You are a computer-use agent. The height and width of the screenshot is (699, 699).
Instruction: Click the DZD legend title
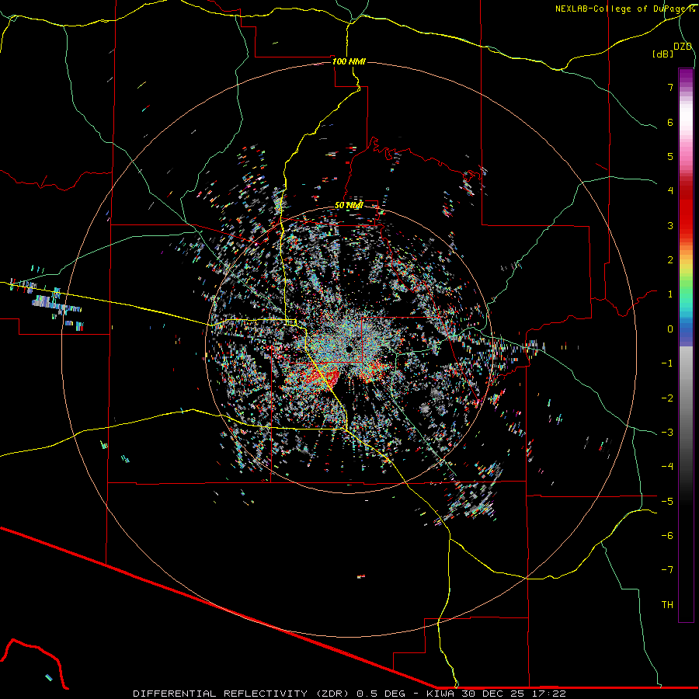(x=683, y=47)
